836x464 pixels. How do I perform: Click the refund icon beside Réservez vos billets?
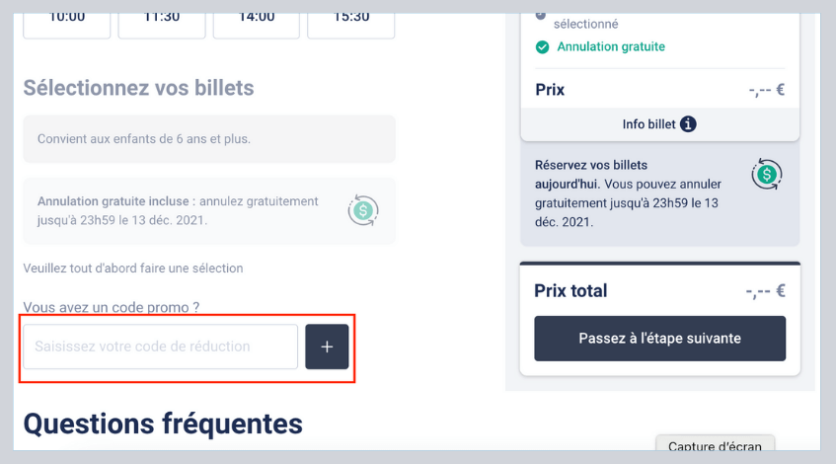pyautogui.click(x=766, y=176)
